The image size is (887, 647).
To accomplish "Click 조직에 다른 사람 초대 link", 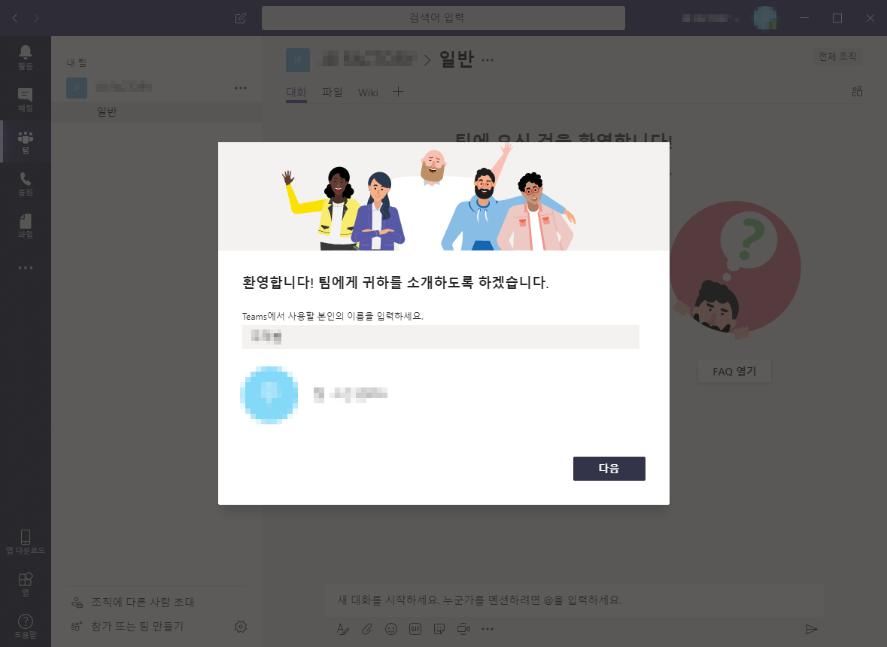I will (x=133, y=603).
